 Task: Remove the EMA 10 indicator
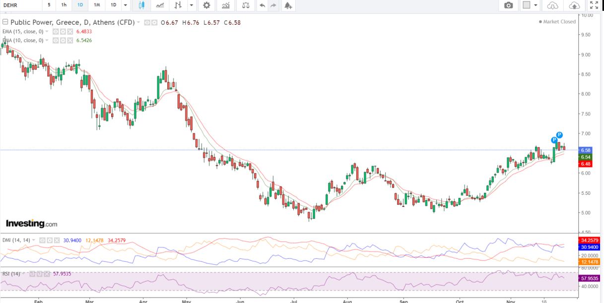70,40
